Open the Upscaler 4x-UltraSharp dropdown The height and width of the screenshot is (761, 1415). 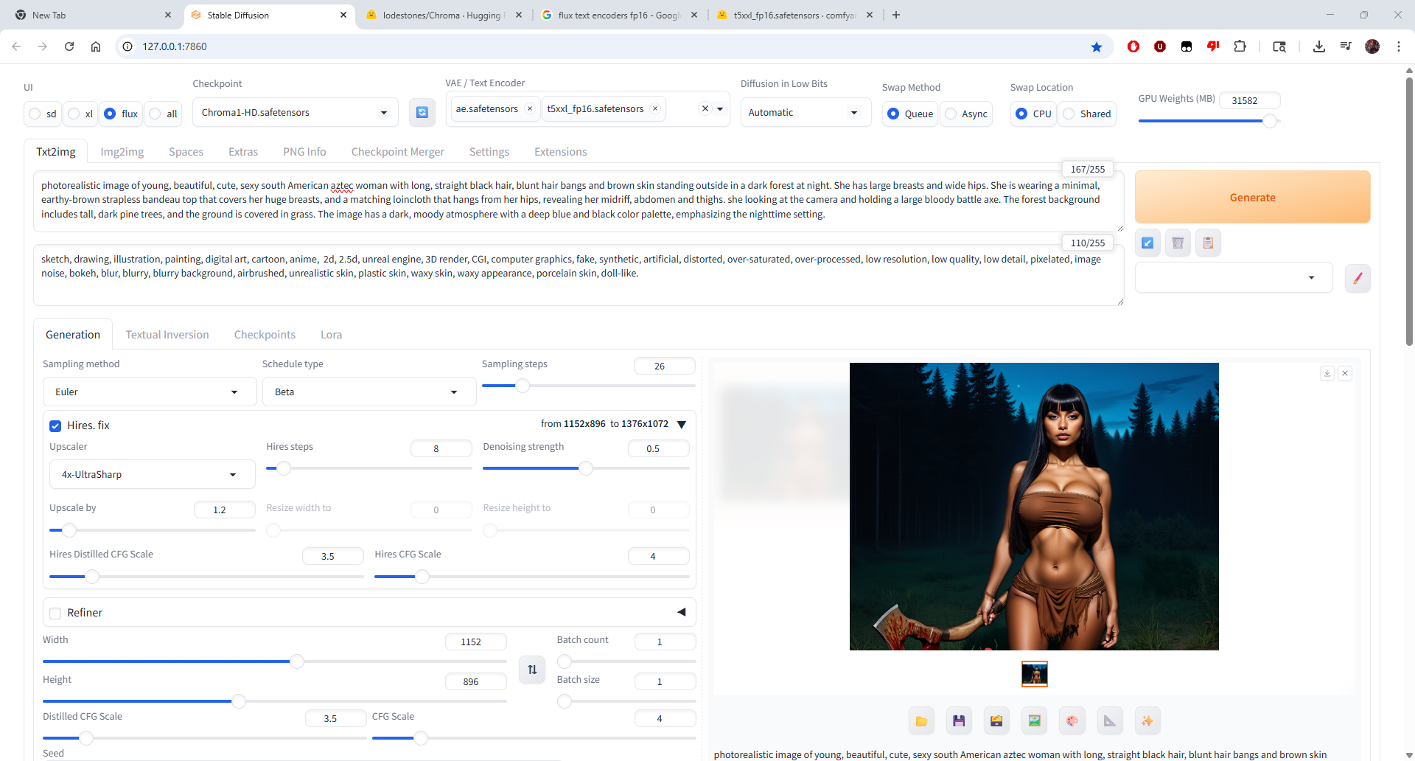(x=153, y=474)
